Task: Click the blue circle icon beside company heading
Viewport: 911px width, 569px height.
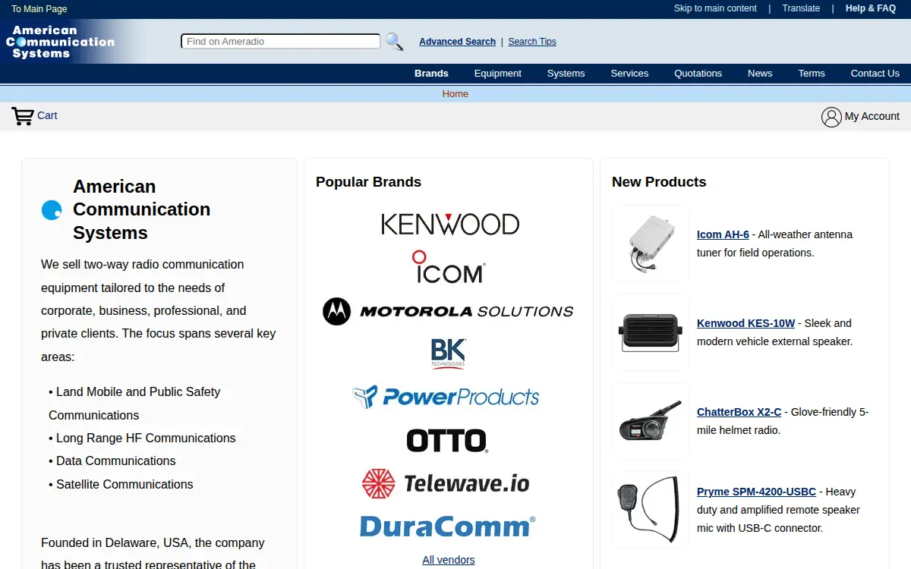Action: pos(52,210)
